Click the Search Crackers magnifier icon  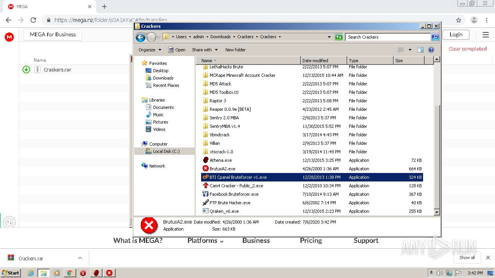click(x=435, y=37)
